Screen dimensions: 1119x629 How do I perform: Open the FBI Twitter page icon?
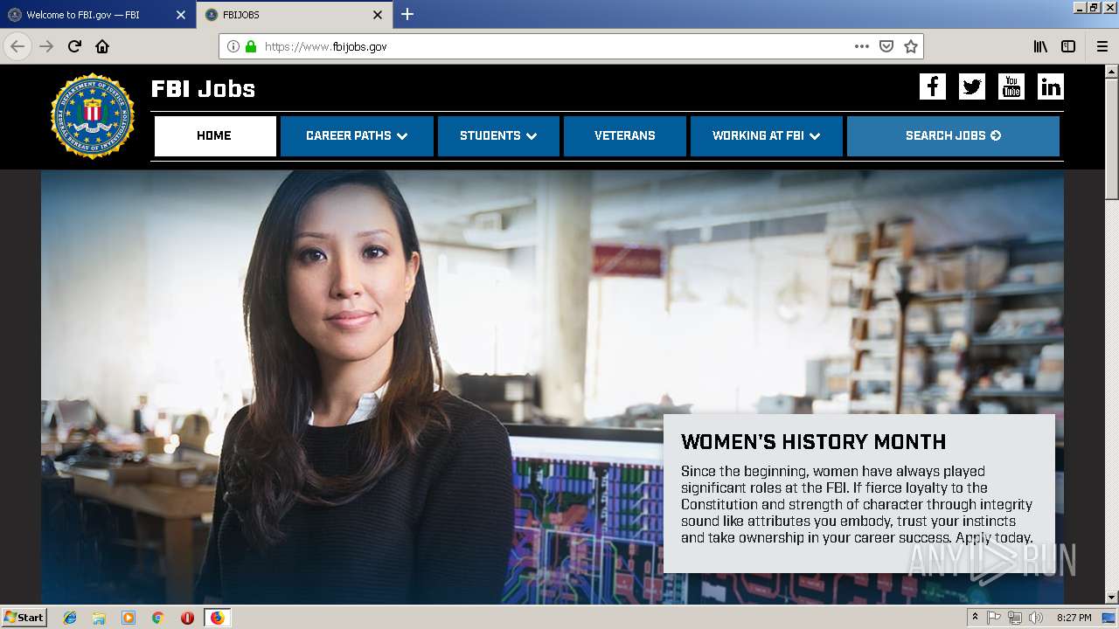point(972,86)
